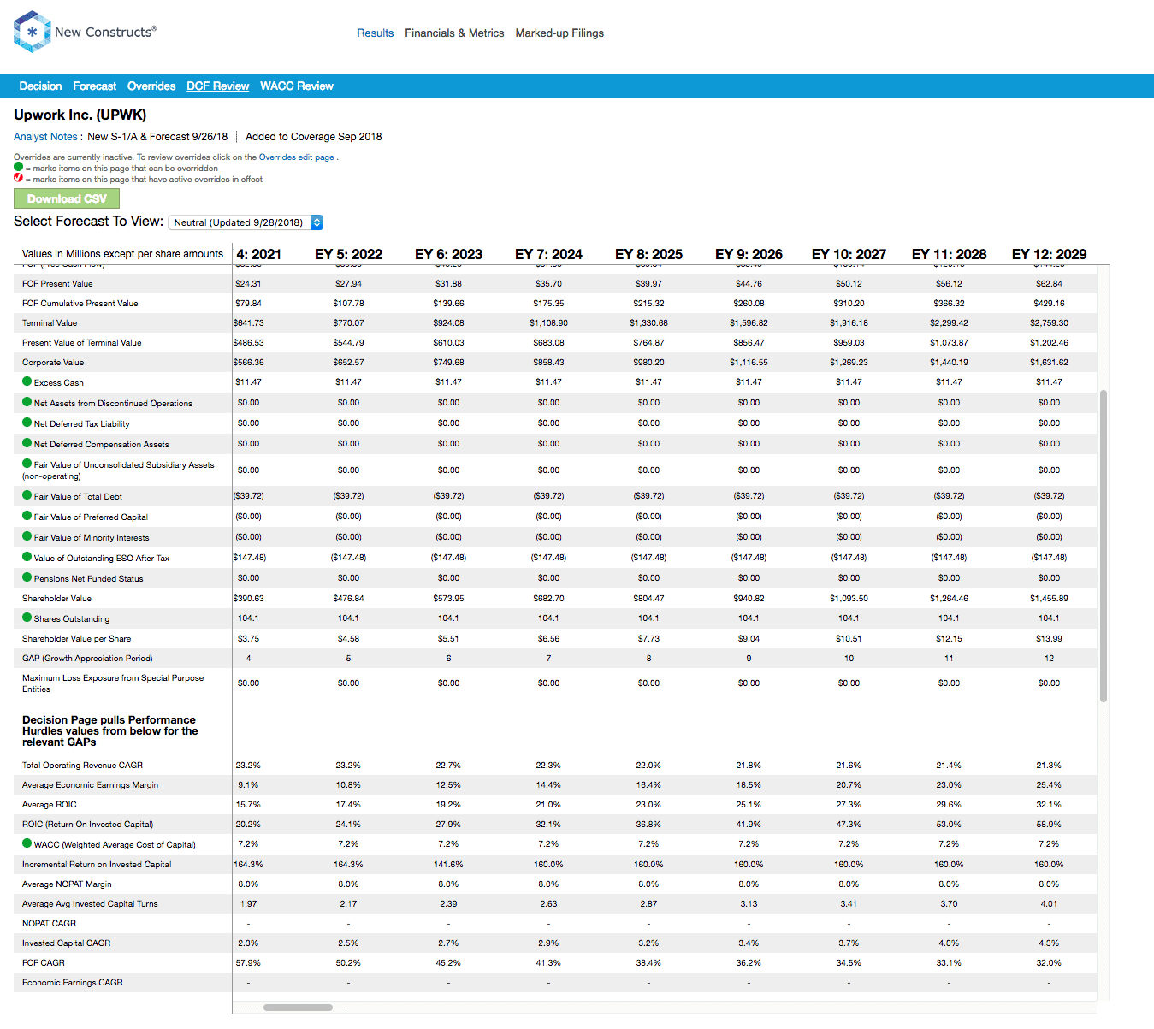Click the EY 5: 2022 column header

pos(348,254)
